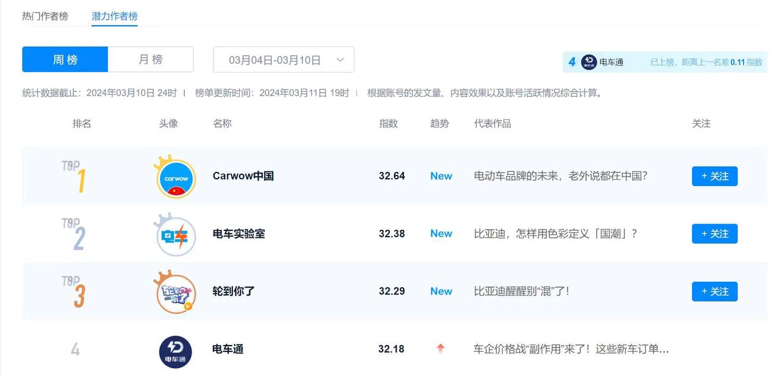Image resolution: width=781 pixels, height=376 pixels.
Task: Click the rank 4 number in top banner
Action: (x=572, y=62)
